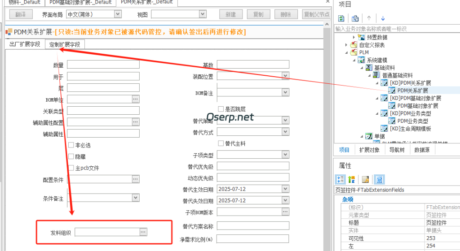Select the 标题 property row

[x=401, y=223]
